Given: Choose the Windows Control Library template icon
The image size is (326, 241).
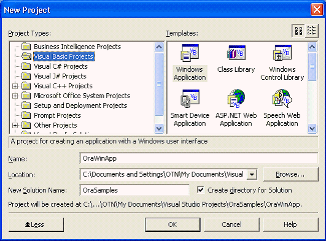Looking at the screenshot, I should click(282, 53).
